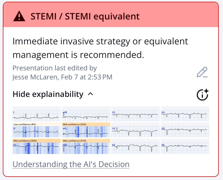
Task: Open the AI info sparkle icon
Action: click(203, 94)
